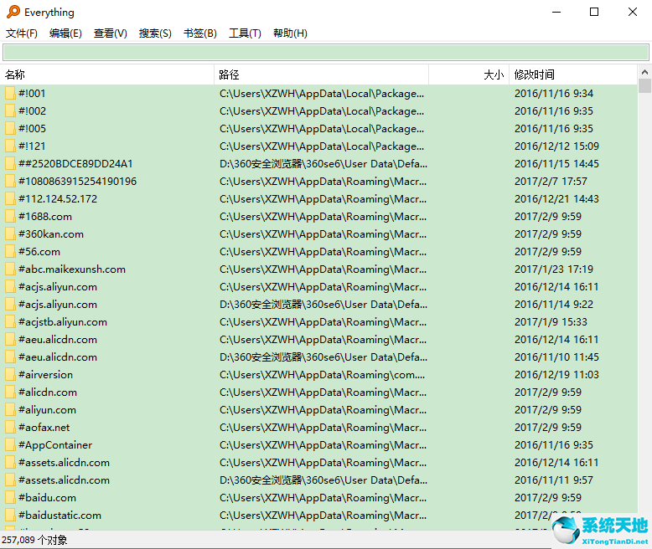Viewport: 652px width, 549px height.
Task: Select the #alicdn.com folder name
Action: [48, 392]
